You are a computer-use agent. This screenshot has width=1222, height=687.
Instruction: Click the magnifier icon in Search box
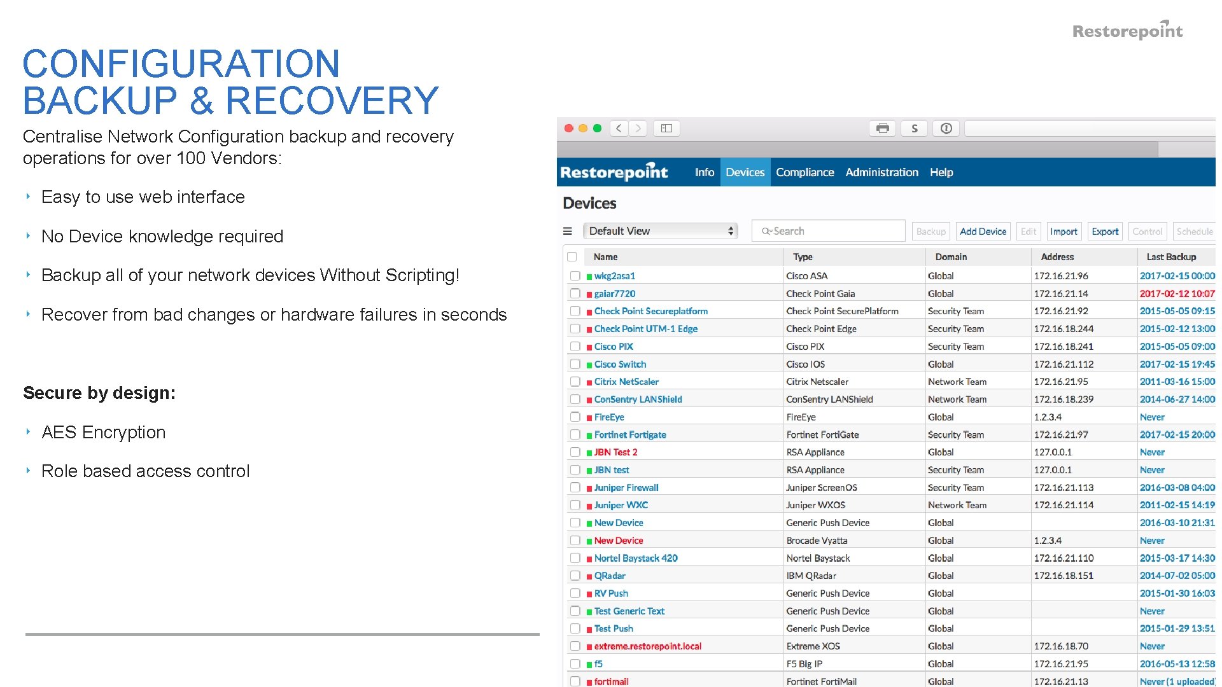(x=766, y=232)
